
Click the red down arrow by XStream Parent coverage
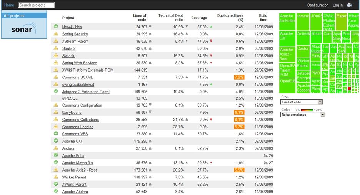[211, 41]
